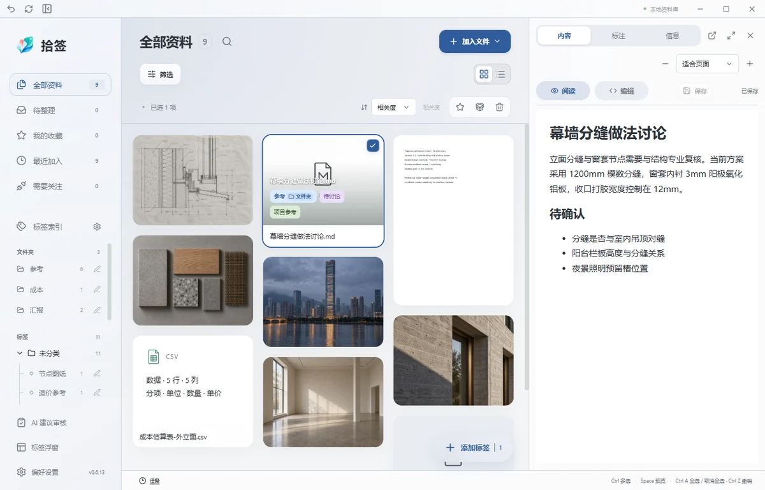
Task: Edit the 成本 folder with pencil icon
Action: (x=97, y=290)
